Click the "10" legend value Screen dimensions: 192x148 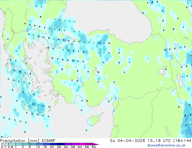tap(38, 147)
